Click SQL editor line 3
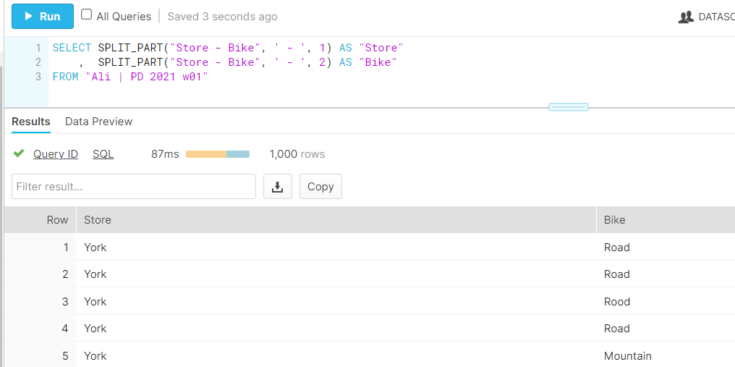The image size is (735, 367). pyautogui.click(x=130, y=77)
